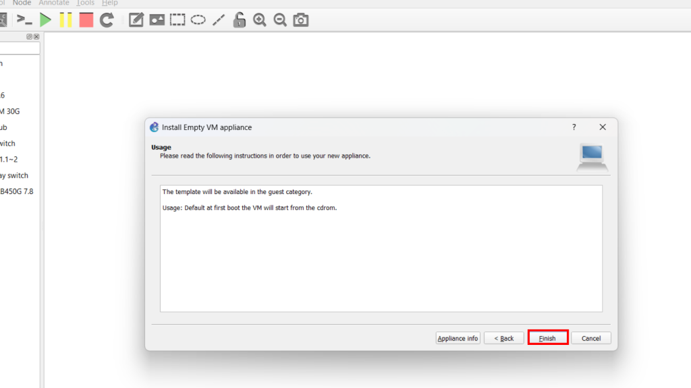Select the draw rectangle tool
691x388 pixels.
click(x=177, y=20)
